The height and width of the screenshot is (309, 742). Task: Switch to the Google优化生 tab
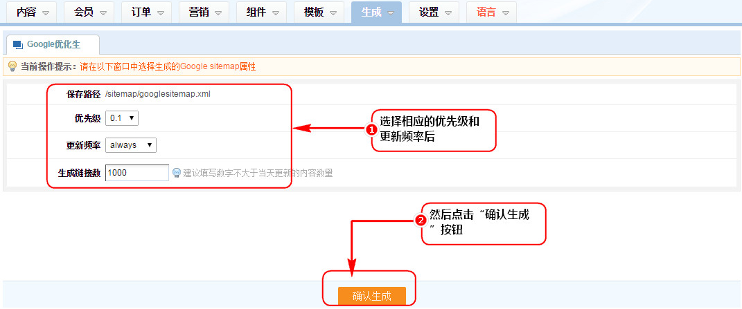53,44
